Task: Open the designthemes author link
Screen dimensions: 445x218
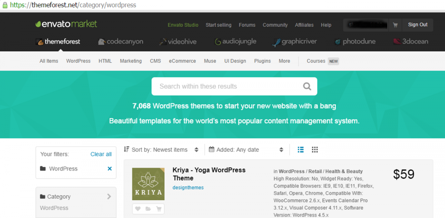Action: (x=188, y=188)
